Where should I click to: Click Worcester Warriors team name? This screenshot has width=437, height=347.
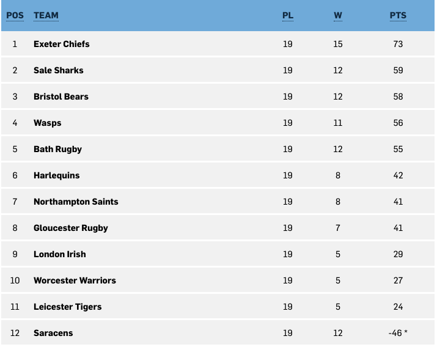pos(75,280)
